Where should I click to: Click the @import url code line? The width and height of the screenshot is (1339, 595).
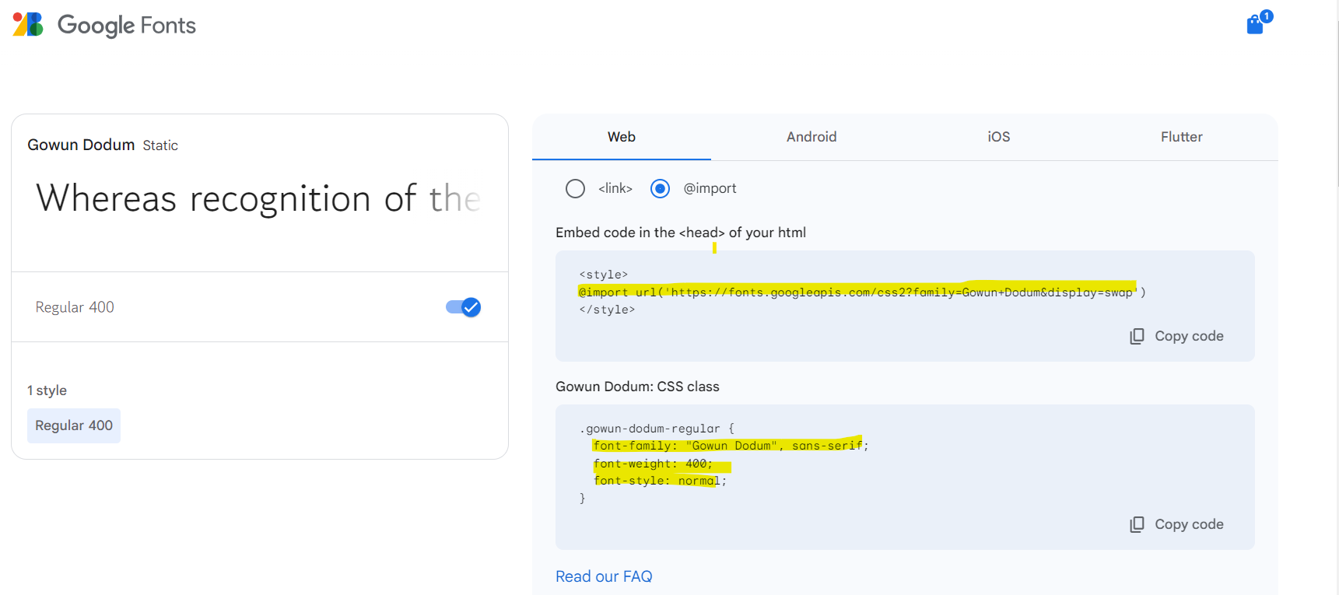862,292
